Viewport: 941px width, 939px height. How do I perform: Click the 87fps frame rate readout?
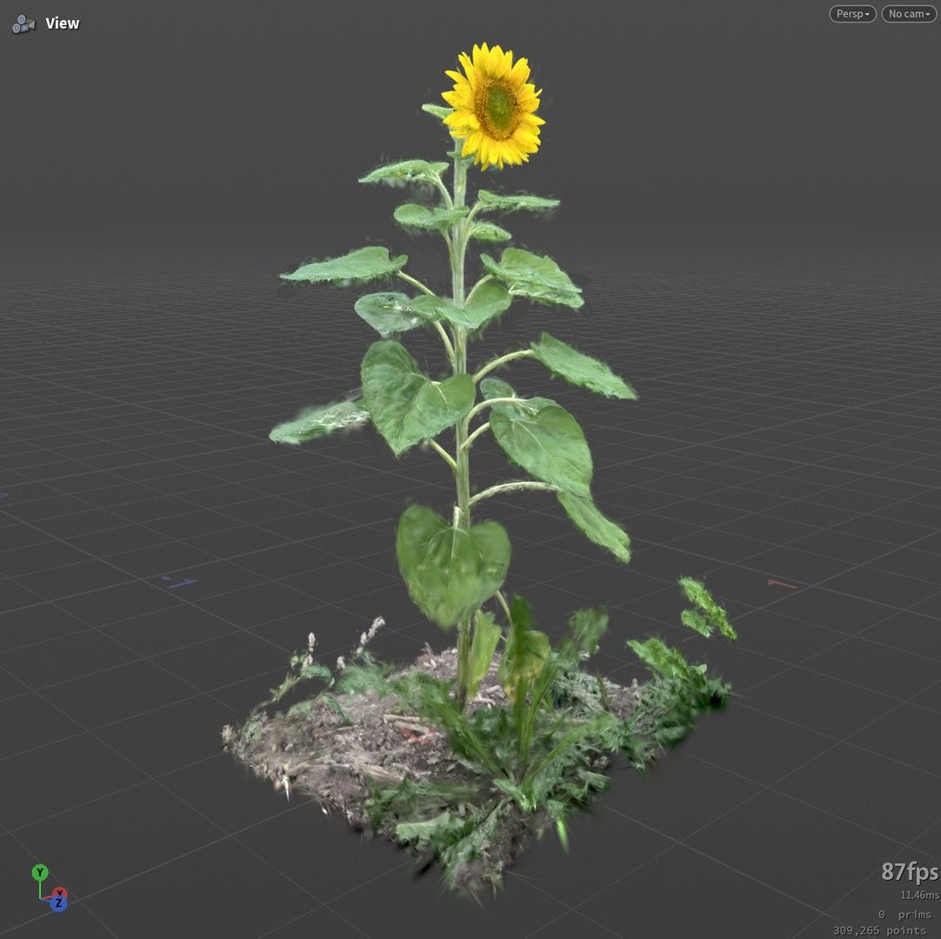pos(909,871)
